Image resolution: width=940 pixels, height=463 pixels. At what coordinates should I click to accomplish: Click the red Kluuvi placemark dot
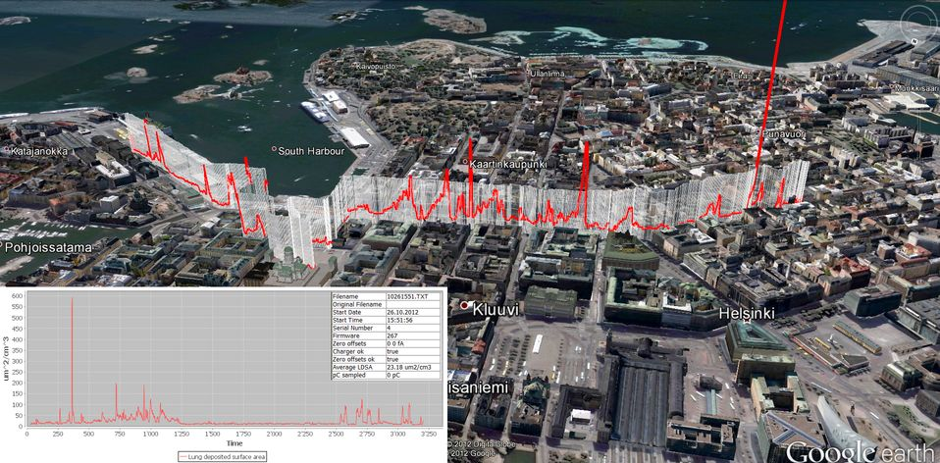pos(465,305)
